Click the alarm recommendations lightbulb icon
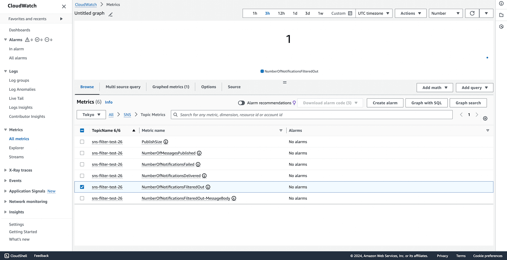Viewport: 507px width, 260px height. [294, 103]
